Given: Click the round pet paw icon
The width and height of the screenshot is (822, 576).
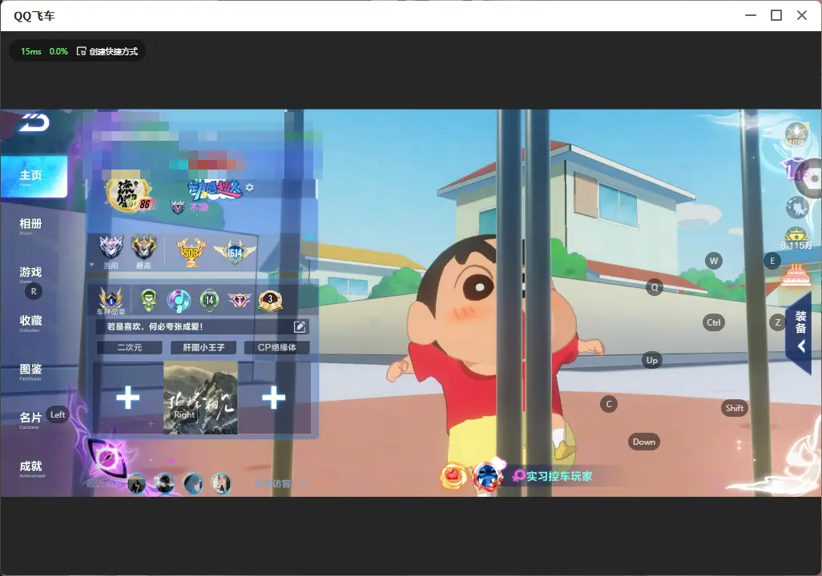Looking at the screenshot, I should tap(797, 207).
